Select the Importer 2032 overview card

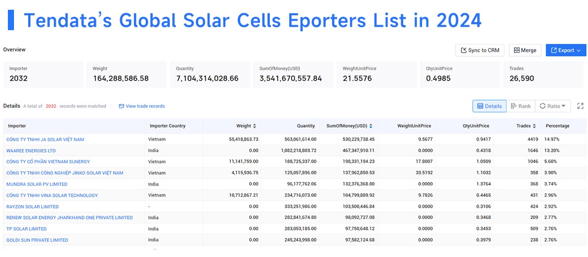[43, 74]
